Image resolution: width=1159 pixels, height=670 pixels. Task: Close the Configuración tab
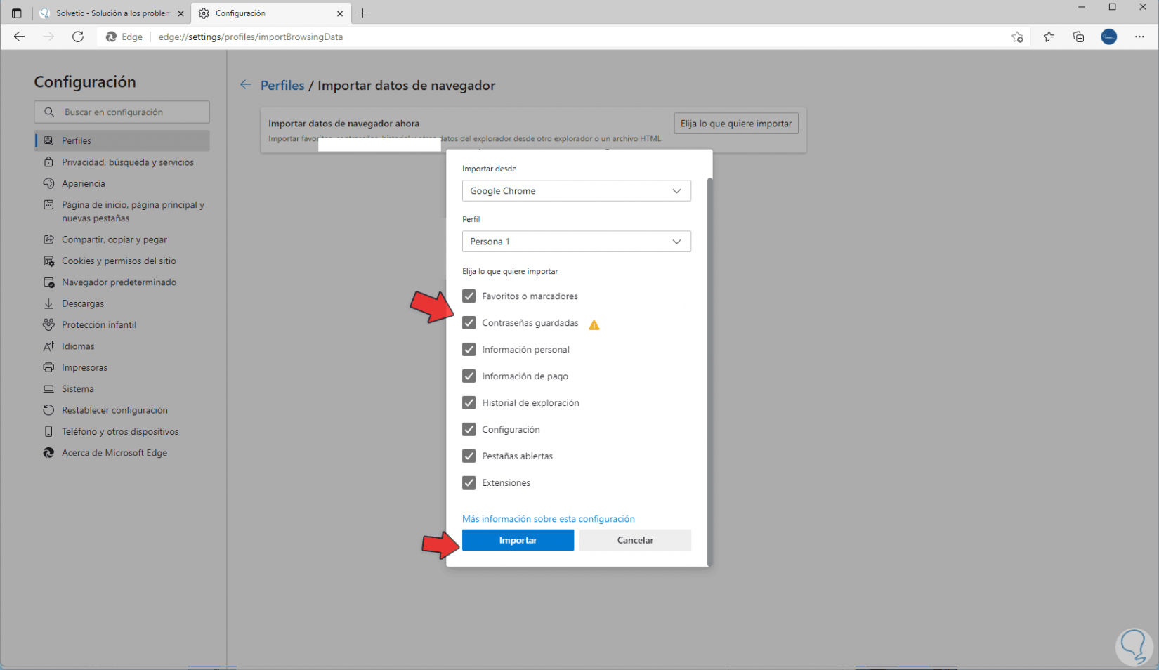[x=340, y=13]
